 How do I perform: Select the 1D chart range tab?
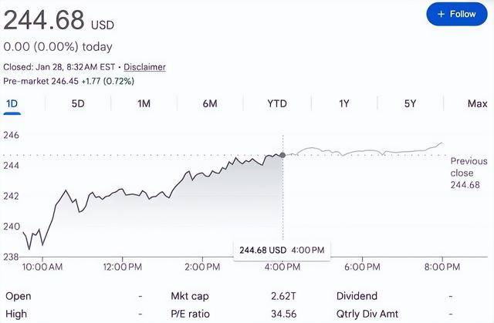12,103
